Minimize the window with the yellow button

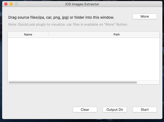11,4
